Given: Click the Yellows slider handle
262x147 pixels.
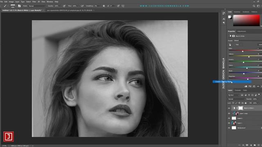Looking at the screenshot, I should pyautogui.click(x=249, y=57).
